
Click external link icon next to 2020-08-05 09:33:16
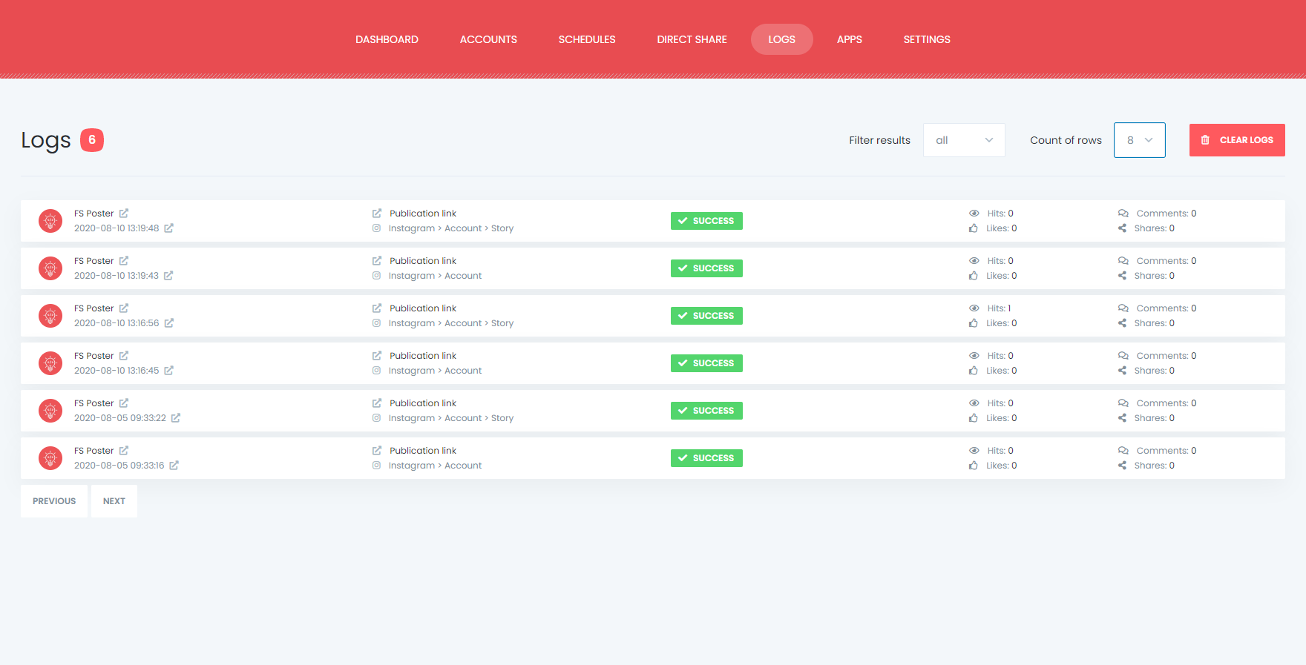coord(174,466)
